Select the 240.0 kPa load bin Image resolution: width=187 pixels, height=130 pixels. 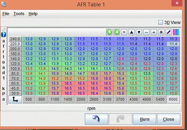click(15, 39)
